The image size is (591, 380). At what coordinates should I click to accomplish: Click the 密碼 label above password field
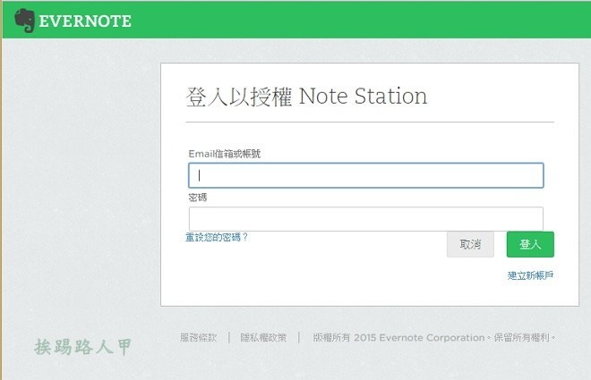(198, 197)
